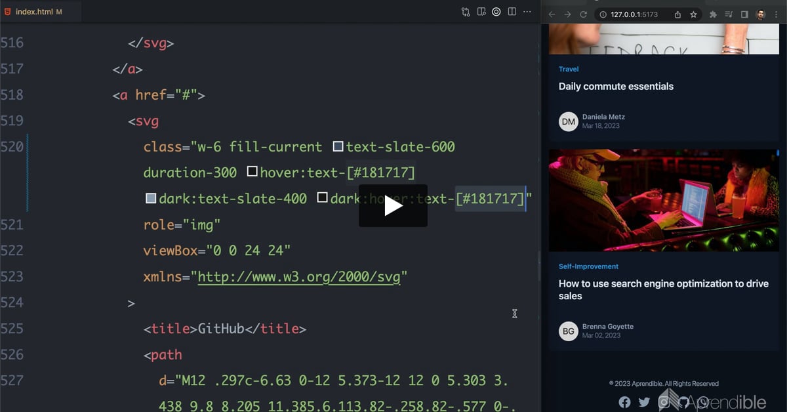Screen dimensions: 787x412
Task: Open editor More Actions ellipsis menu
Action: click(x=527, y=12)
